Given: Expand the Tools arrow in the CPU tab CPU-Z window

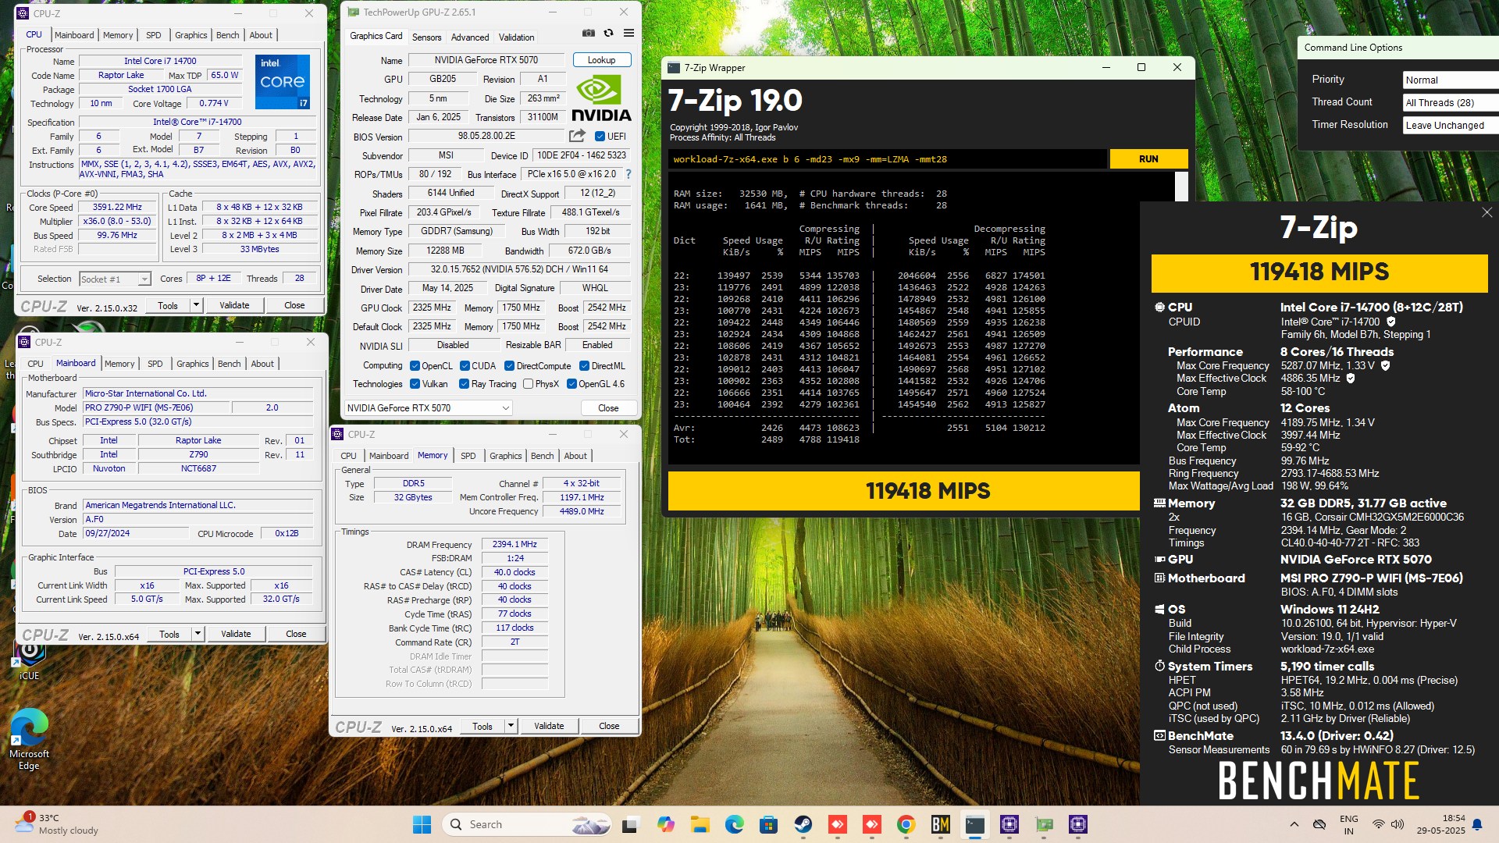Looking at the screenshot, I should (197, 305).
